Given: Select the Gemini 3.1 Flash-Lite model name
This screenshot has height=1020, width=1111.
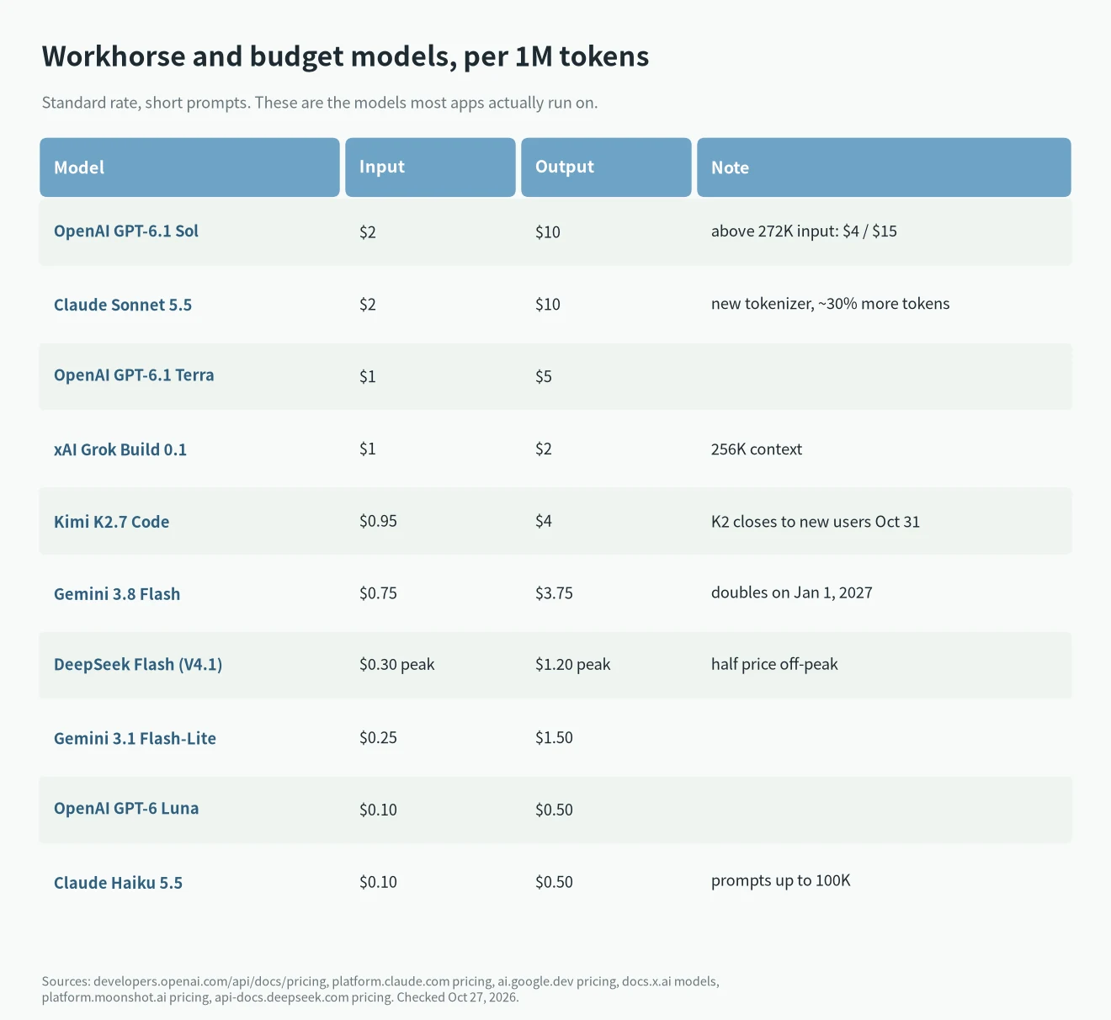Looking at the screenshot, I should (x=135, y=739).
